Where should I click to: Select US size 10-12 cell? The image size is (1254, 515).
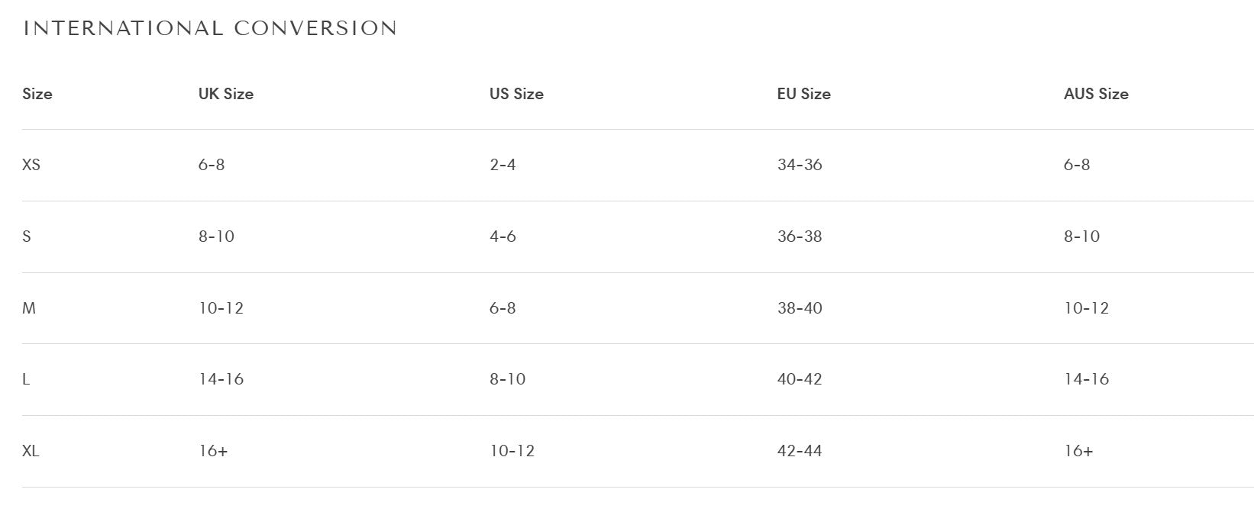point(512,451)
